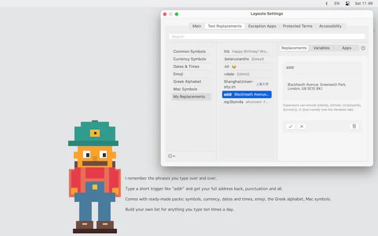Open help via the question mark icon
Screen dimensions: 378x236
pos(363,48)
